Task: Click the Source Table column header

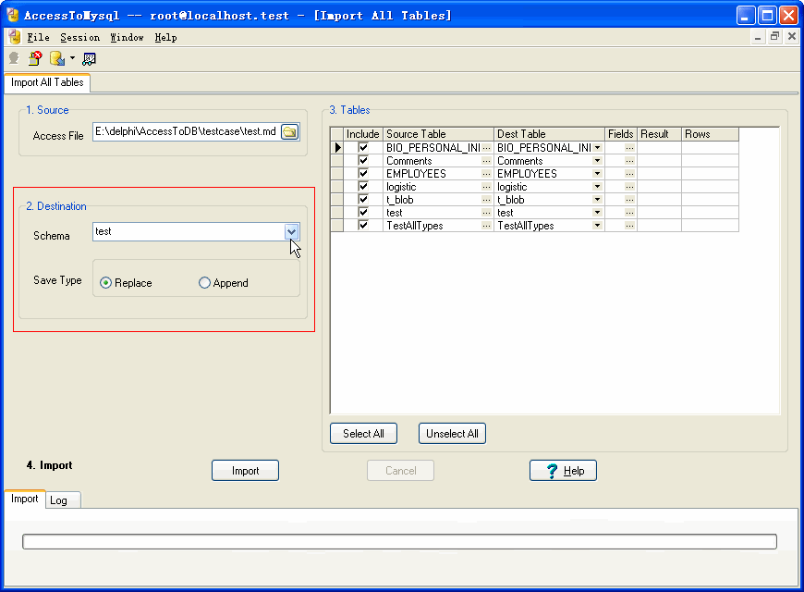Action: 438,134
